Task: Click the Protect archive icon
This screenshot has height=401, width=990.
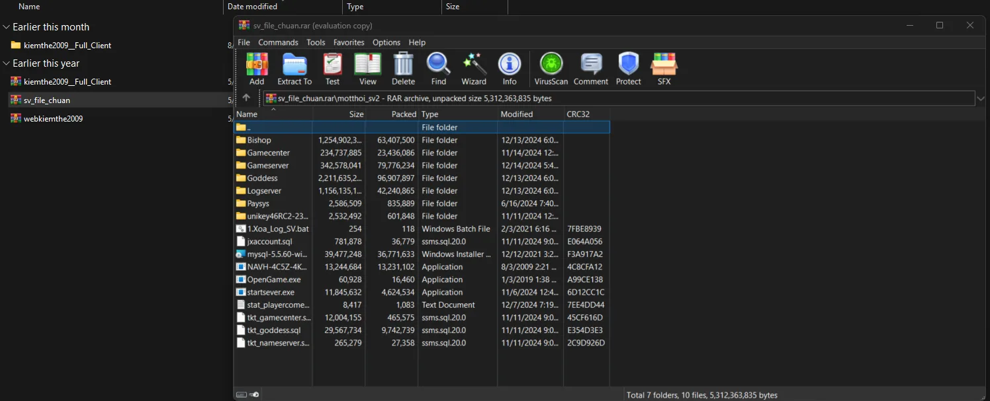Action: point(628,69)
